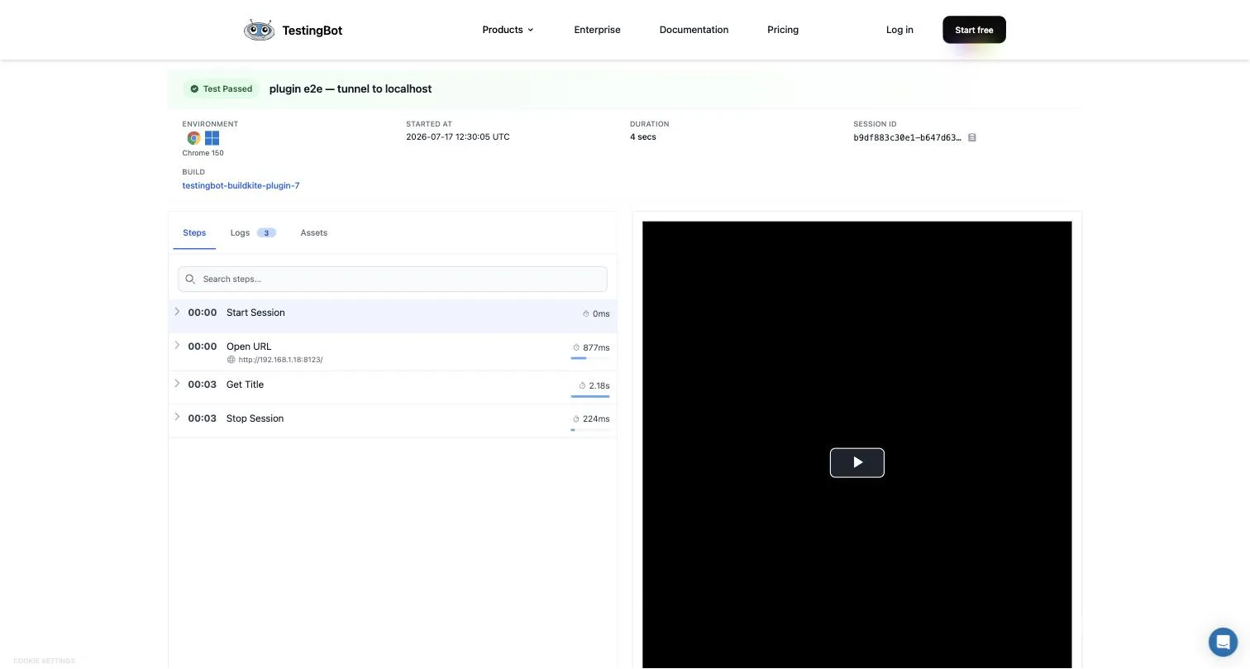Click the http://192.168.1.18:8123/ URL text
Viewport: 1250px width, 669px height.
[x=280, y=360]
